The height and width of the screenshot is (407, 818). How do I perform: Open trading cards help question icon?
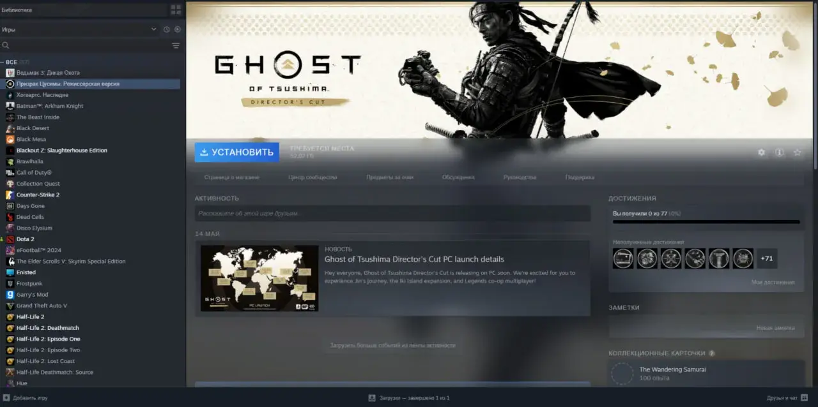[712, 353]
